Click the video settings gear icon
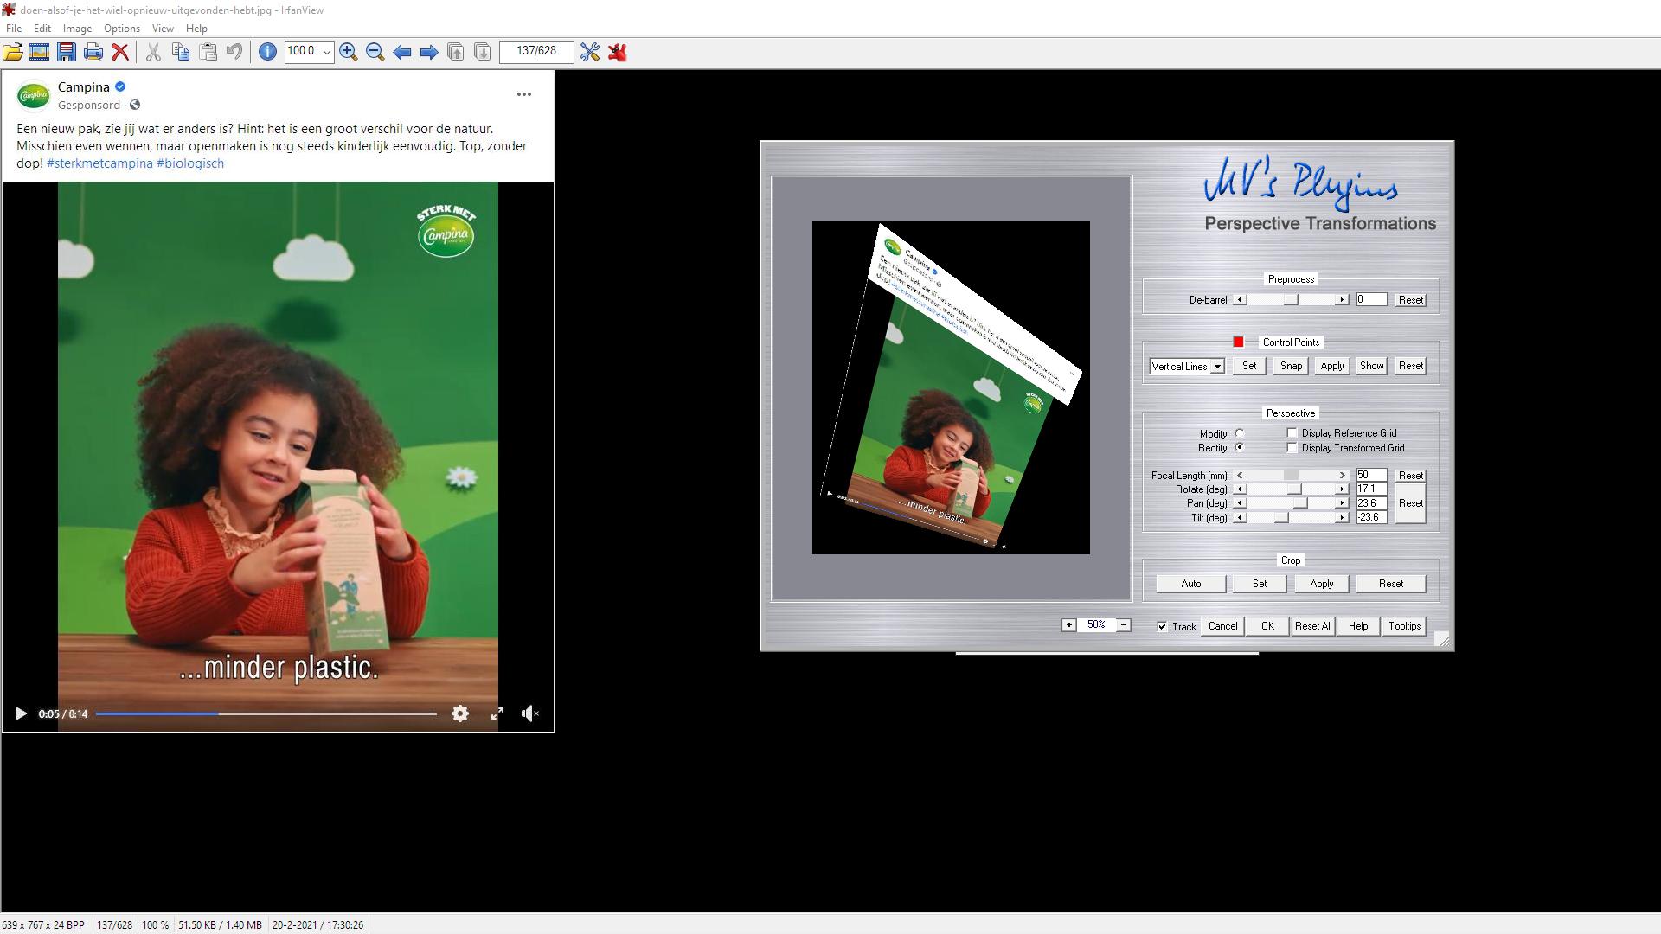Image resolution: width=1661 pixels, height=934 pixels. pos(460,713)
